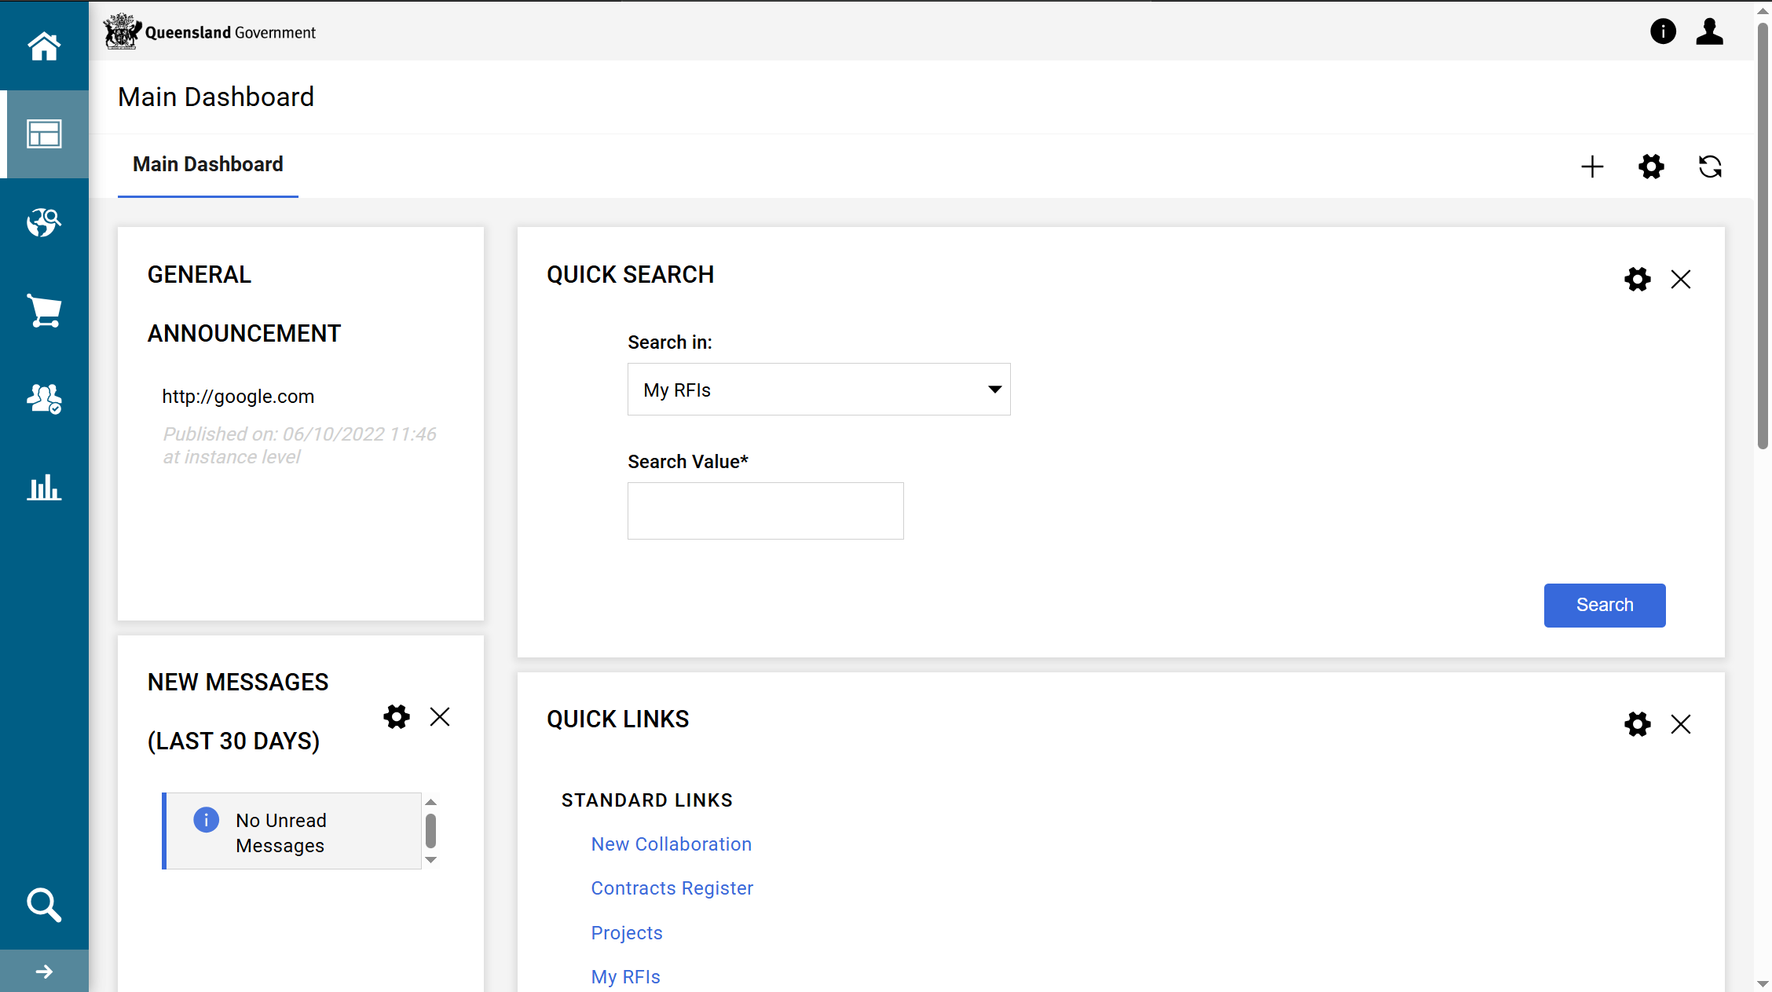Click the New Messages list scrollbar
The height and width of the screenshot is (992, 1772).
coord(430,831)
